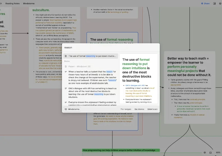The width and height of the screenshot is (222, 156).
Task: Toggle the right sidebar panel icon
Action: click(x=214, y=3)
